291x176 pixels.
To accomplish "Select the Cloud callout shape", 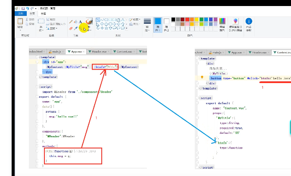I will (123, 28).
